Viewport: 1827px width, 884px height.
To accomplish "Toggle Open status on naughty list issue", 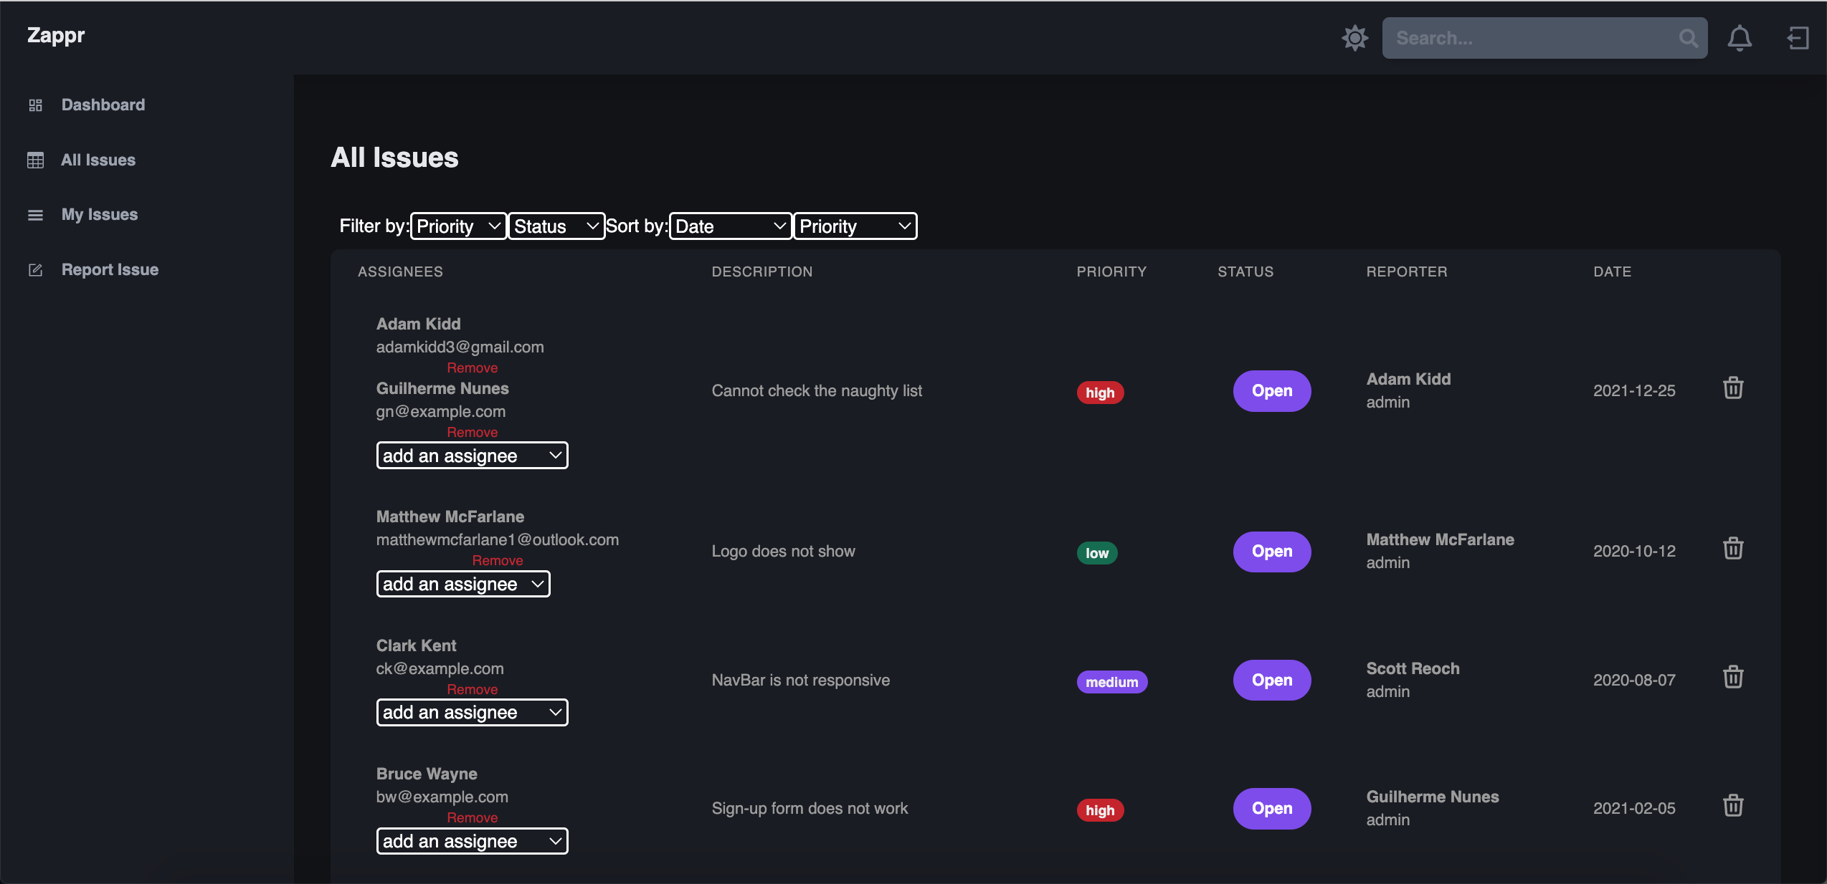I will point(1271,391).
